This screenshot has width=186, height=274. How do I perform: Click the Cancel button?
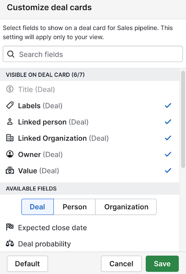point(121,264)
